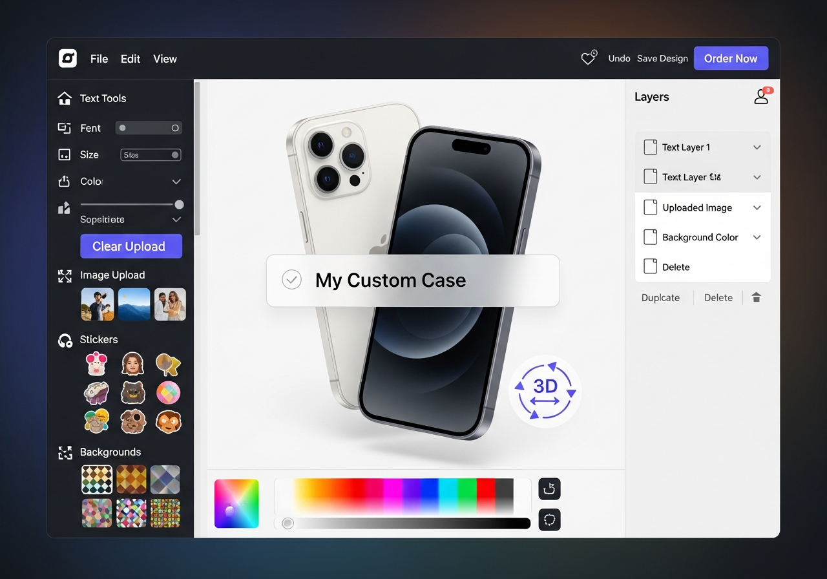Toggle the checkmark on My Custom Case

click(x=291, y=280)
